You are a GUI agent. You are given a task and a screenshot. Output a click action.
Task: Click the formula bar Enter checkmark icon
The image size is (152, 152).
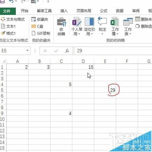click(x=56, y=51)
